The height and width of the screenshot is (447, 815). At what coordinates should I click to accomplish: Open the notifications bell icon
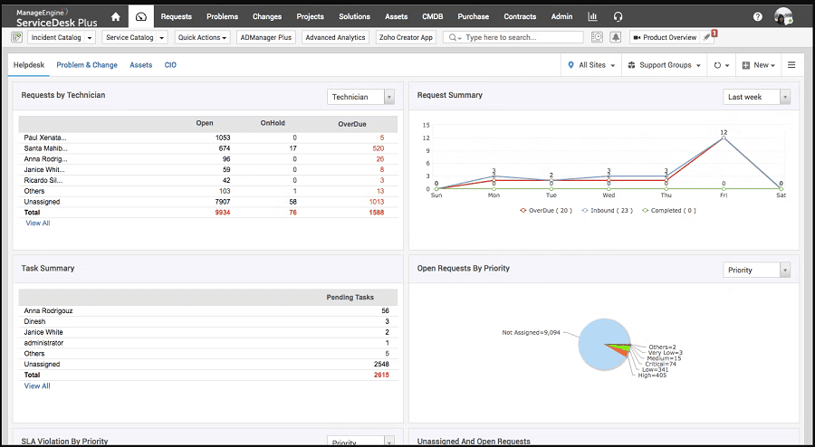(616, 37)
